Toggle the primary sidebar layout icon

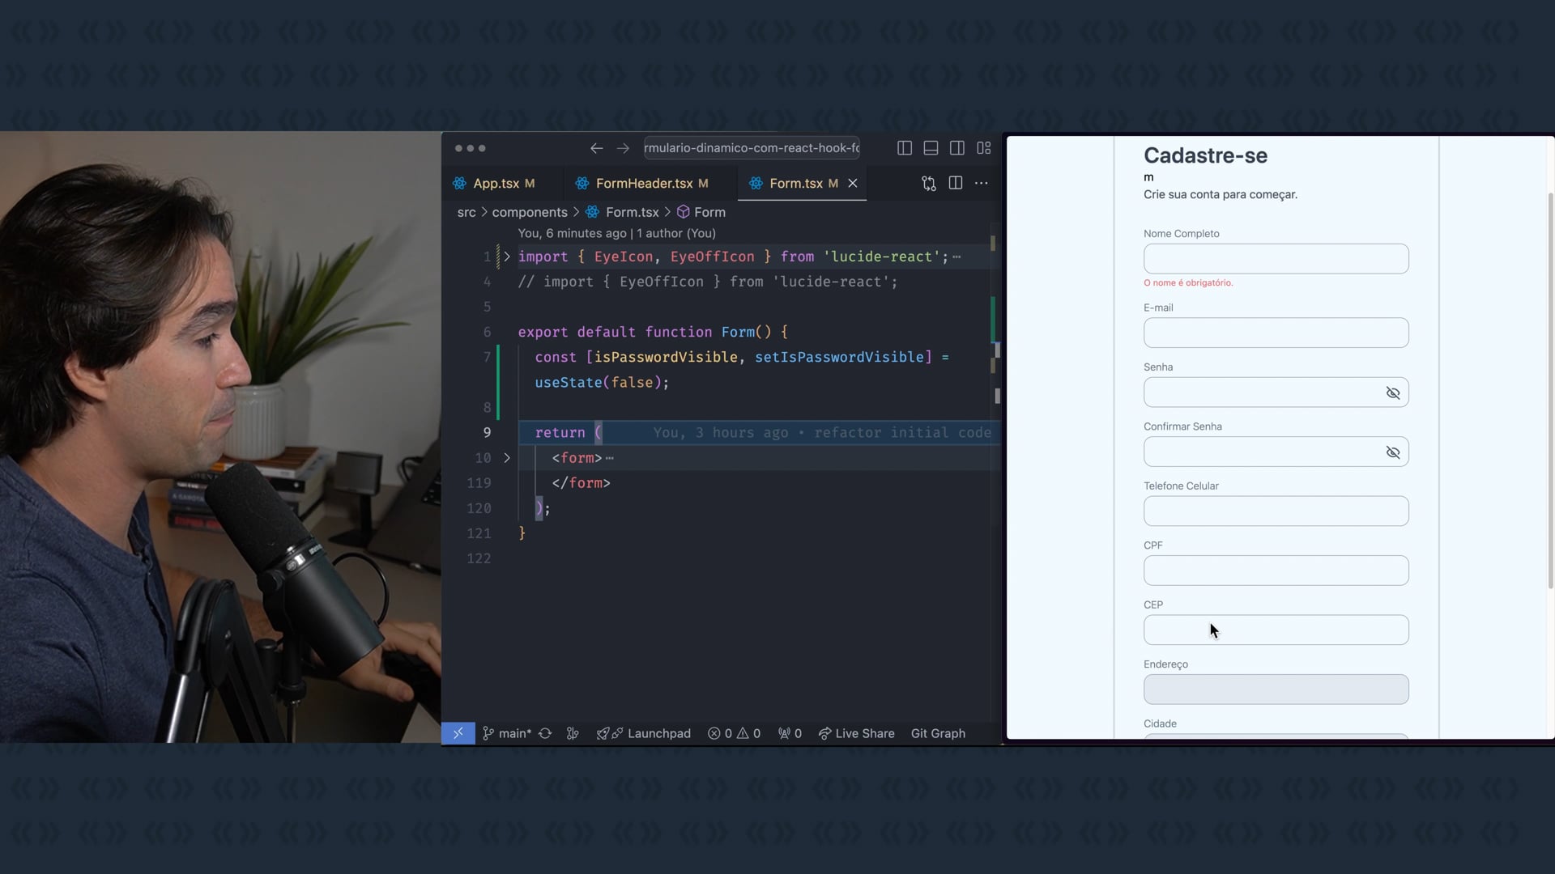pyautogui.click(x=905, y=148)
